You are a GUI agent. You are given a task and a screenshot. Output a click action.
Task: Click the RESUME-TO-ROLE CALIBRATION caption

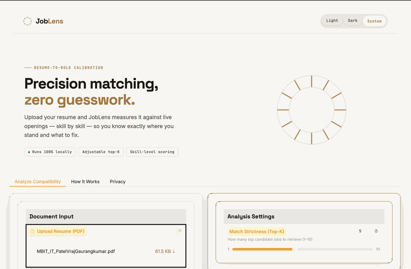click(69, 68)
